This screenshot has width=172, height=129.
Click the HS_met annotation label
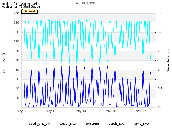click(30, 11)
